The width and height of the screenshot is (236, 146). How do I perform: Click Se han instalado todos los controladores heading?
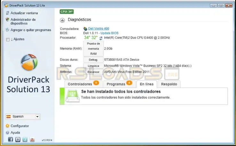tap(121, 91)
